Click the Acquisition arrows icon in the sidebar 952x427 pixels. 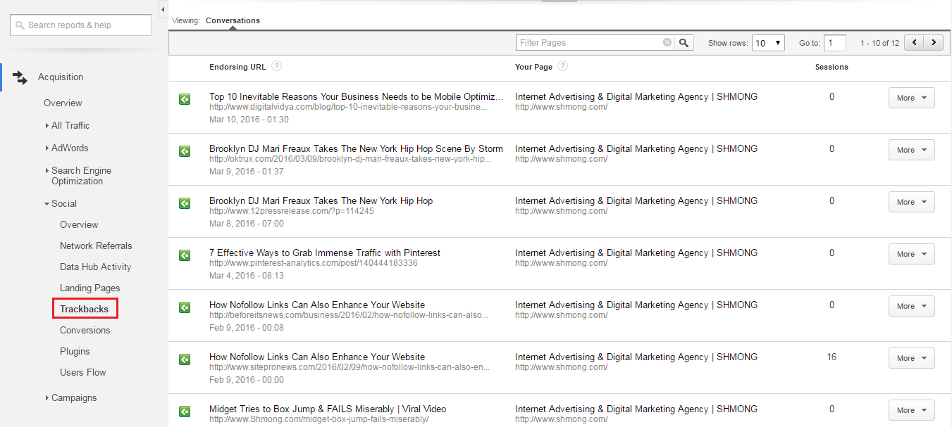pos(20,77)
